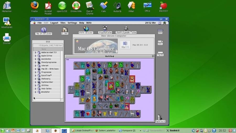Image resolution: width=236 pixels, height=133 pixels.
Task: Open the DropStuff alias icon
Action: click(x=105, y=28)
